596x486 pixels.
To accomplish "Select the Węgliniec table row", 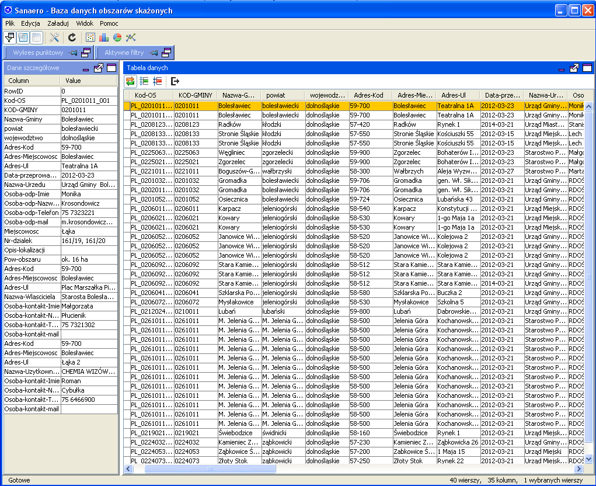I will [354, 152].
